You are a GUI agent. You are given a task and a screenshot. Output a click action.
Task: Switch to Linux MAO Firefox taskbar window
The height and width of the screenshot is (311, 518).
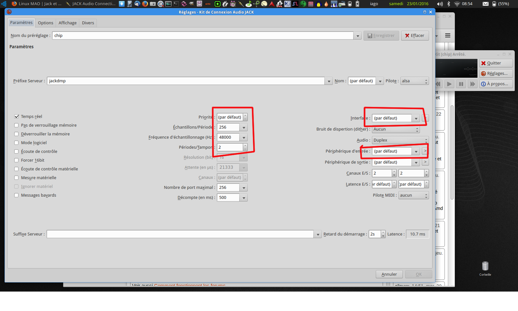click(x=37, y=4)
